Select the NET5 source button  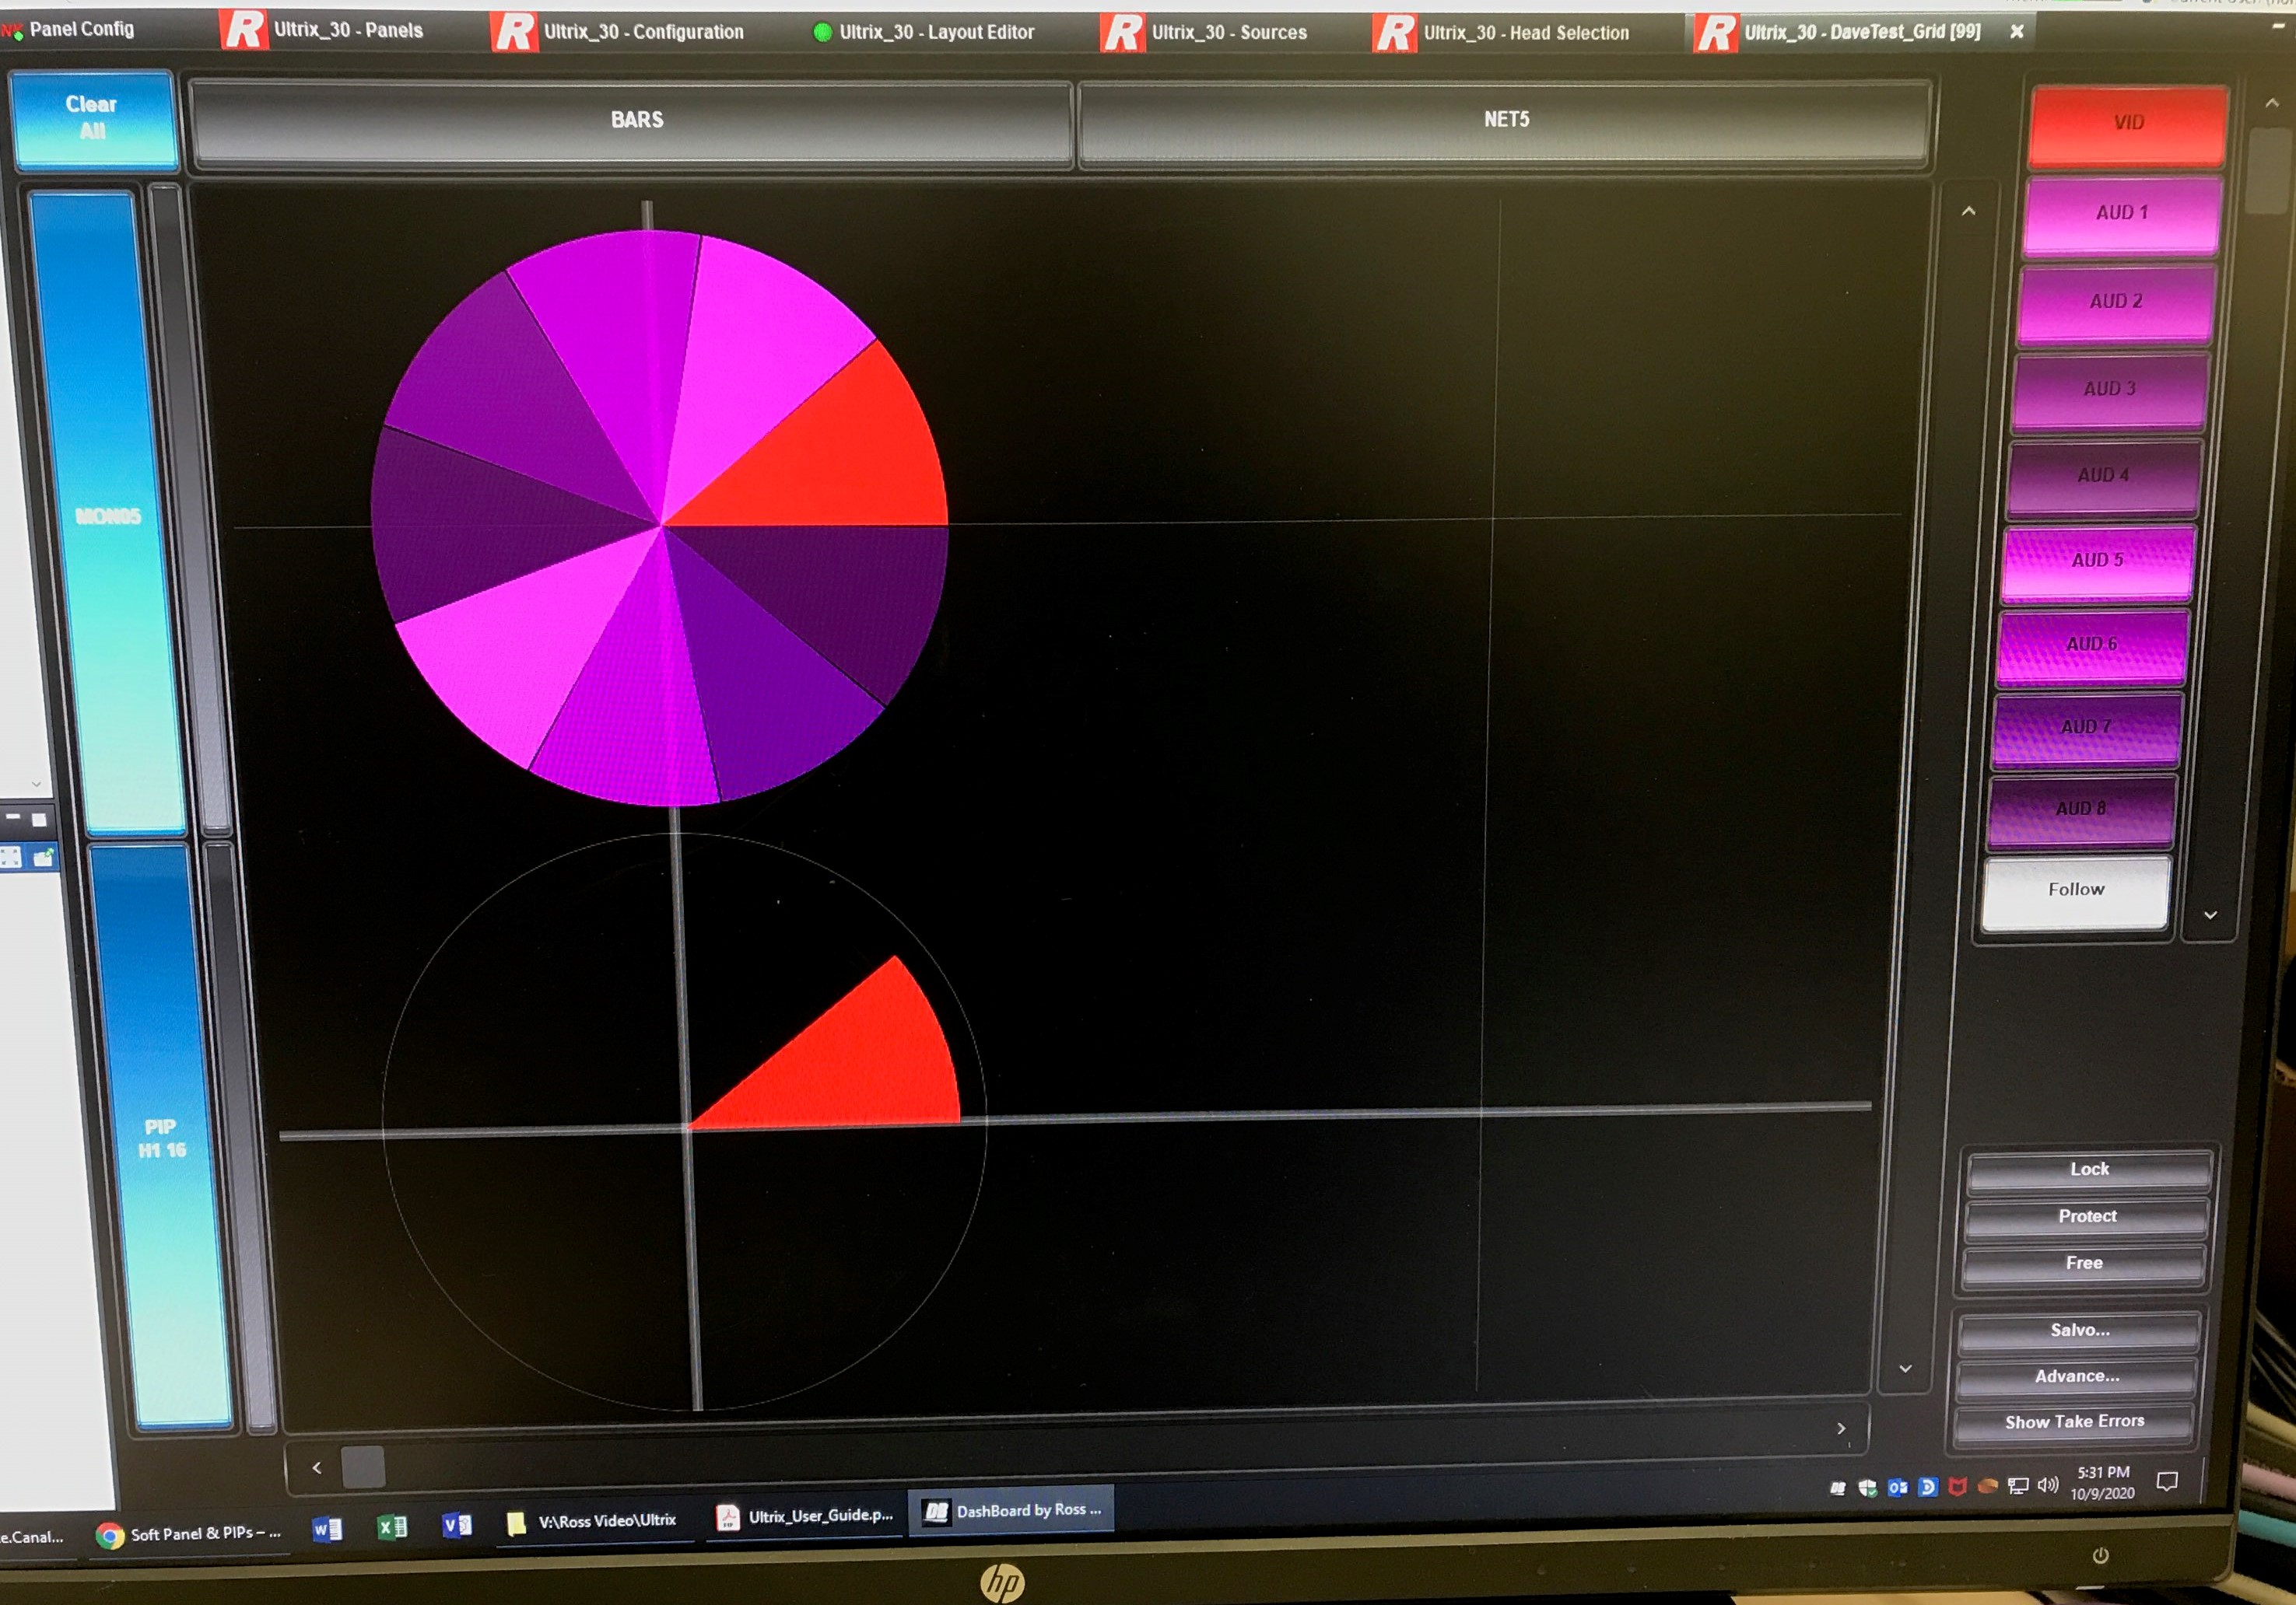(x=1505, y=120)
